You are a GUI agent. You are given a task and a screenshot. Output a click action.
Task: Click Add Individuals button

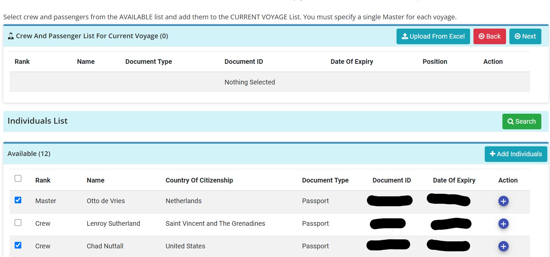click(x=516, y=154)
